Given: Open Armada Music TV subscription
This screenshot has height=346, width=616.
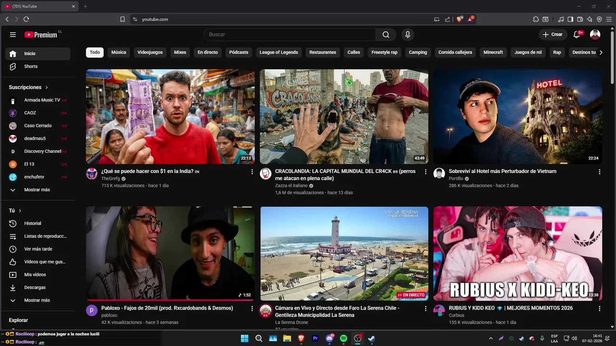Looking at the screenshot, I should 38,100.
